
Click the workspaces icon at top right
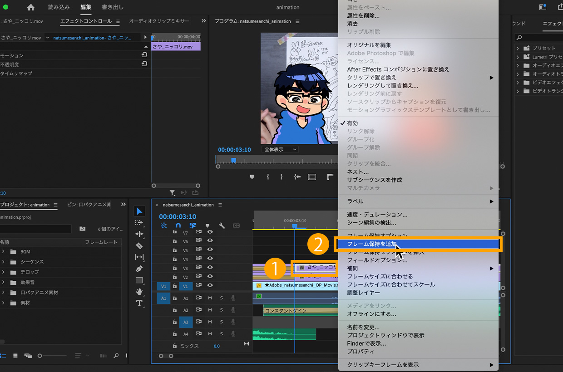pos(543,7)
